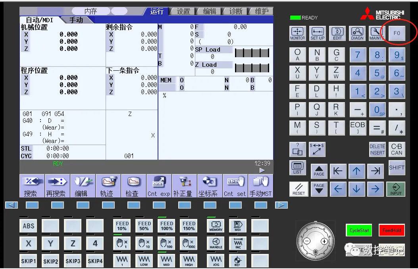This screenshot has height=269, width=418.
Task: Open the MONITOR function screen
Action: point(297,33)
